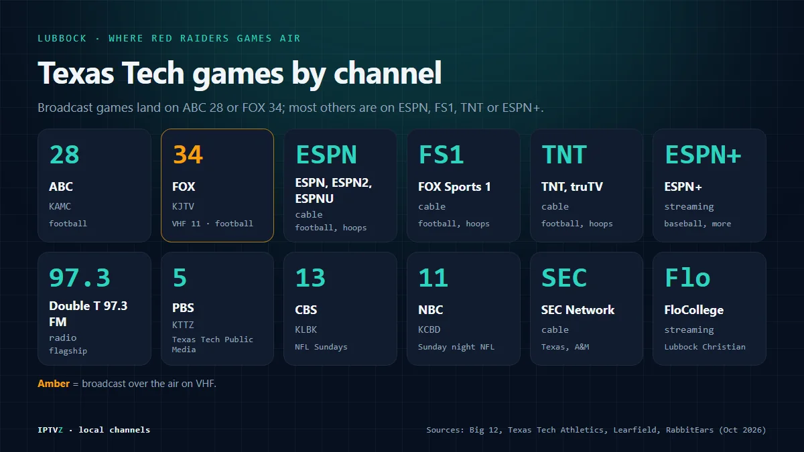
Task: Select the "FloCollege" label
Action: pos(694,310)
